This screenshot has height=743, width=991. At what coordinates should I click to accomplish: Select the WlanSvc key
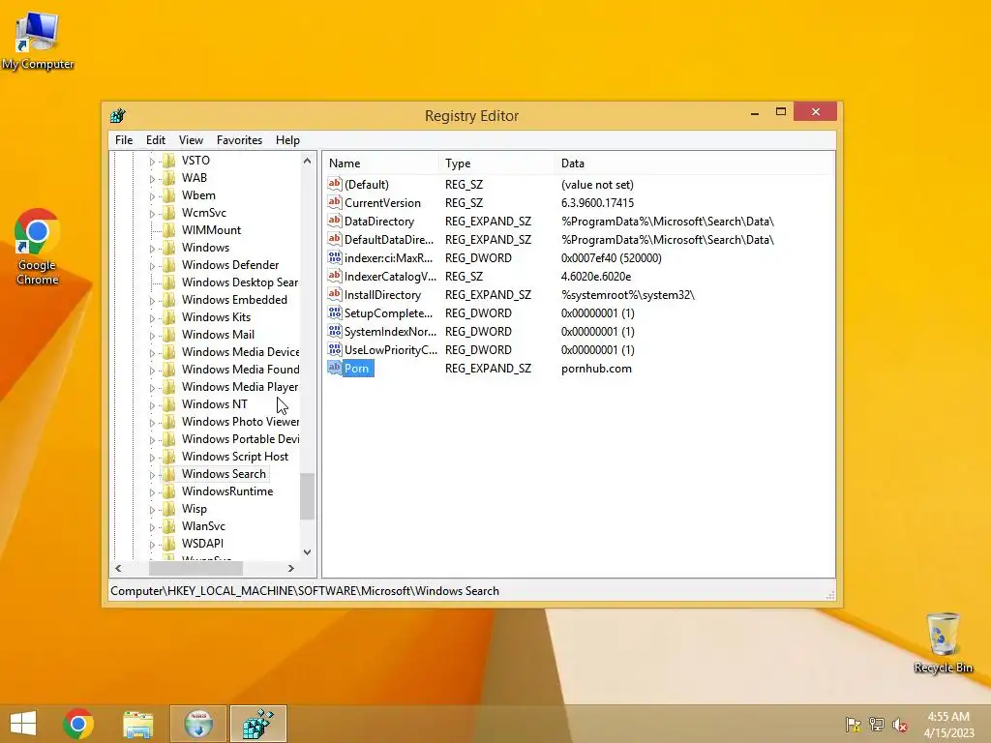(203, 525)
